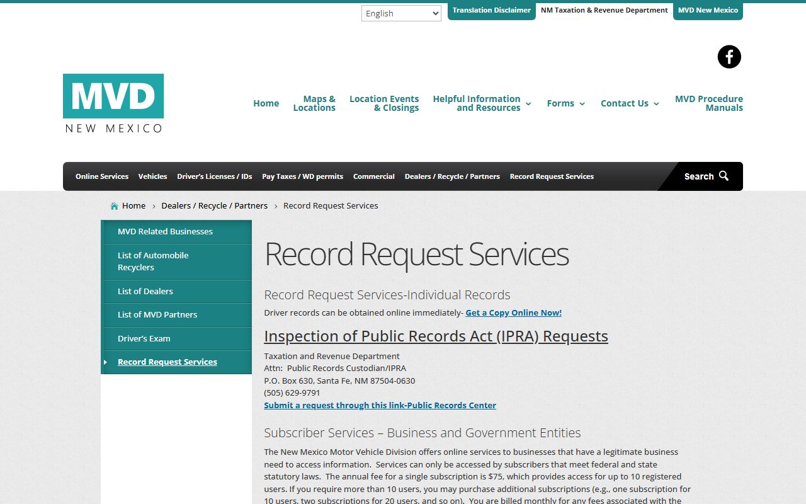The width and height of the screenshot is (806, 504).
Task: Open Pay Taxes / WD permits menu
Action: pyautogui.click(x=303, y=176)
